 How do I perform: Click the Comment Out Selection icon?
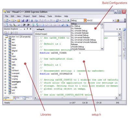click(33, 25)
